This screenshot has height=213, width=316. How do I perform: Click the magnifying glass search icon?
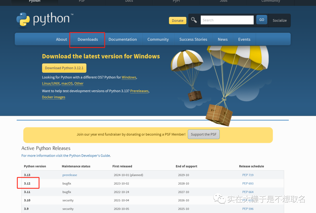point(194,20)
